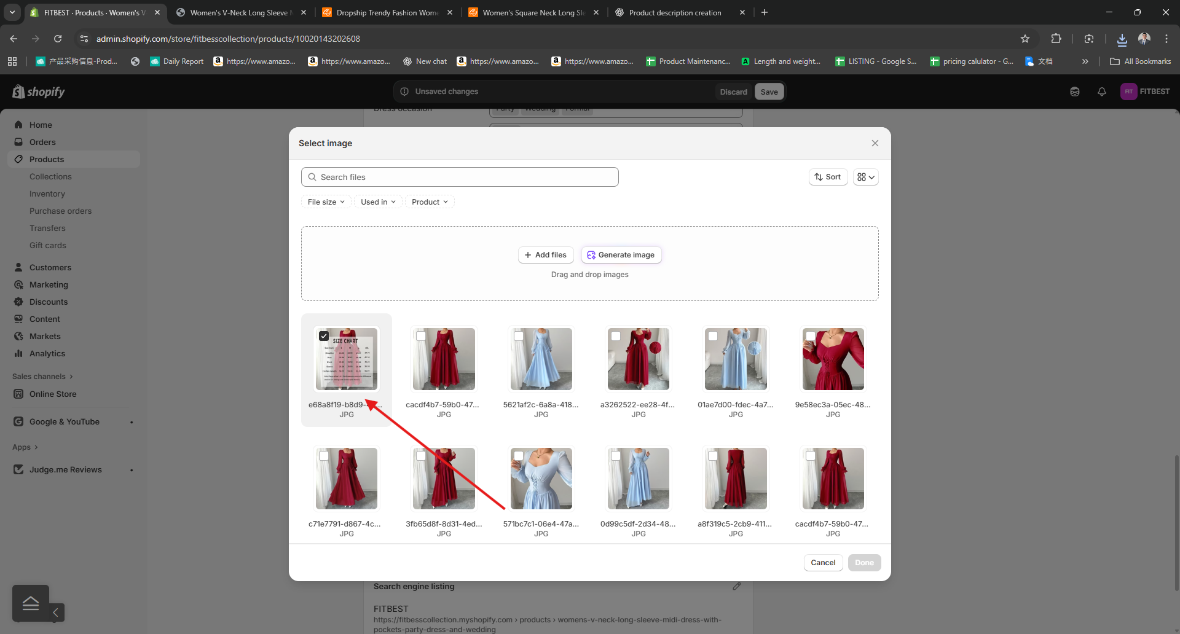The image size is (1180, 634).
Task: Click the Shopify logo
Action: coord(38,92)
